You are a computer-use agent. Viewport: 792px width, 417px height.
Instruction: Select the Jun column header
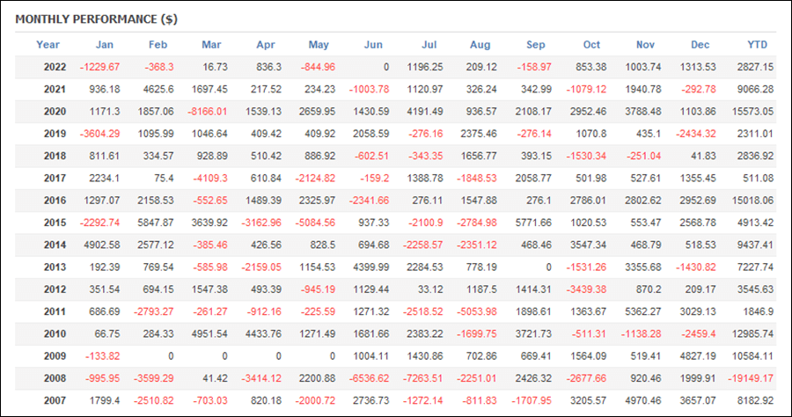[x=373, y=44]
